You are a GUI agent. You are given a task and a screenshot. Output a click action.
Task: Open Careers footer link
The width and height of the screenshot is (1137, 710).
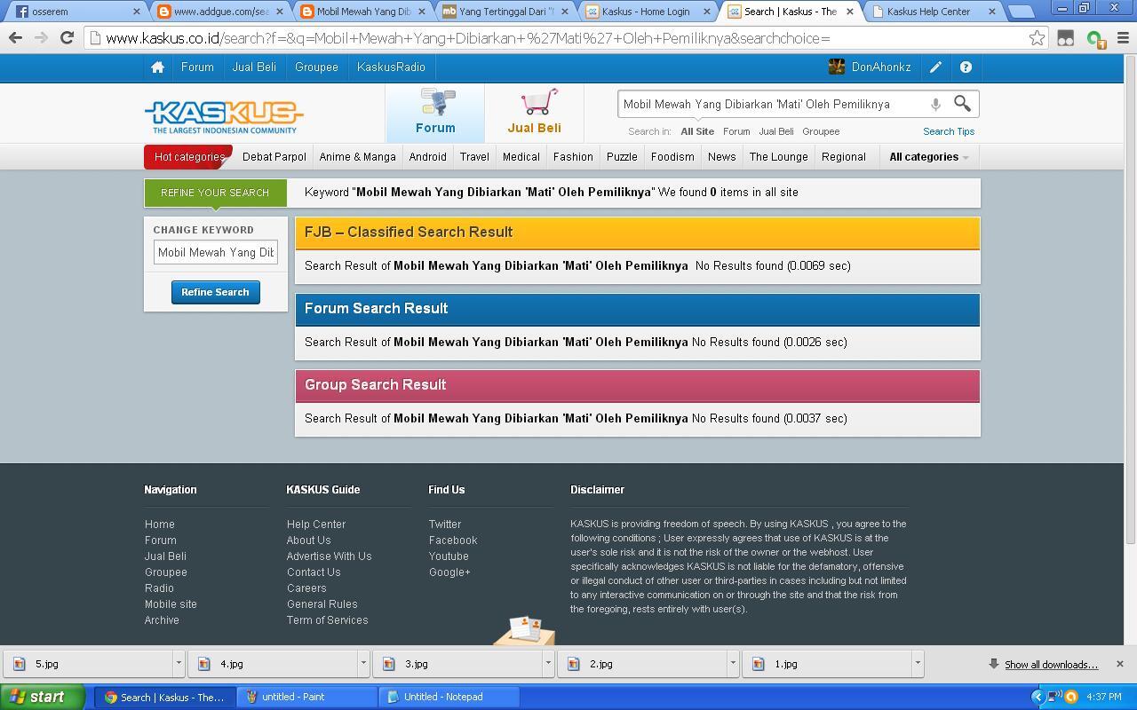[x=306, y=588]
